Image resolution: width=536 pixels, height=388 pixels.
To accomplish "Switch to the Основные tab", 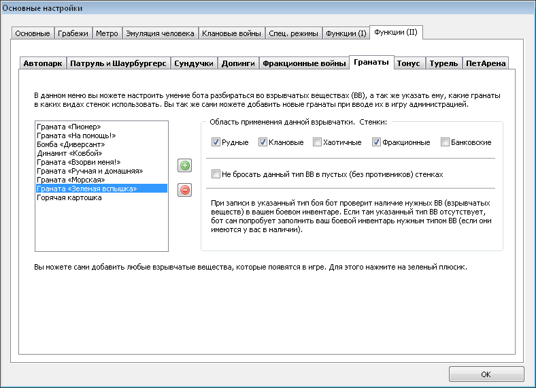I will coord(33,33).
